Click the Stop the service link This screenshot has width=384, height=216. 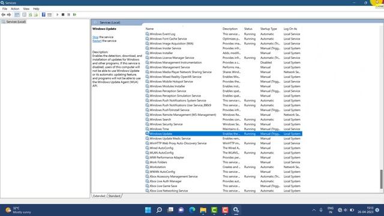pos(95,37)
